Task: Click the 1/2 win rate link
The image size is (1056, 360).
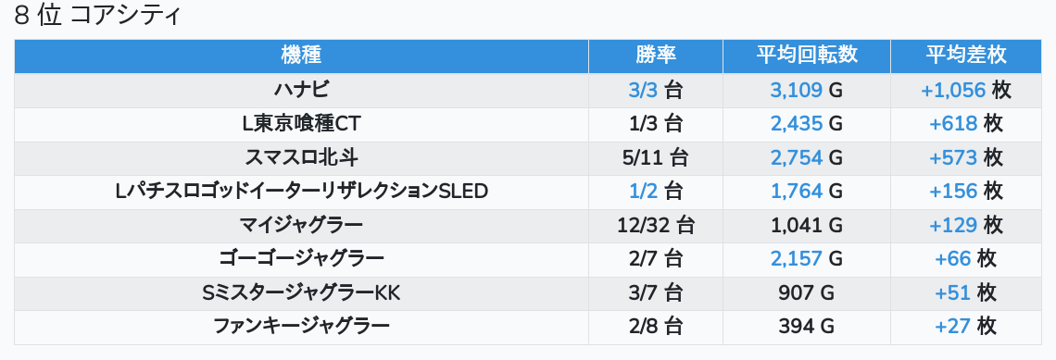Action: pos(643,192)
